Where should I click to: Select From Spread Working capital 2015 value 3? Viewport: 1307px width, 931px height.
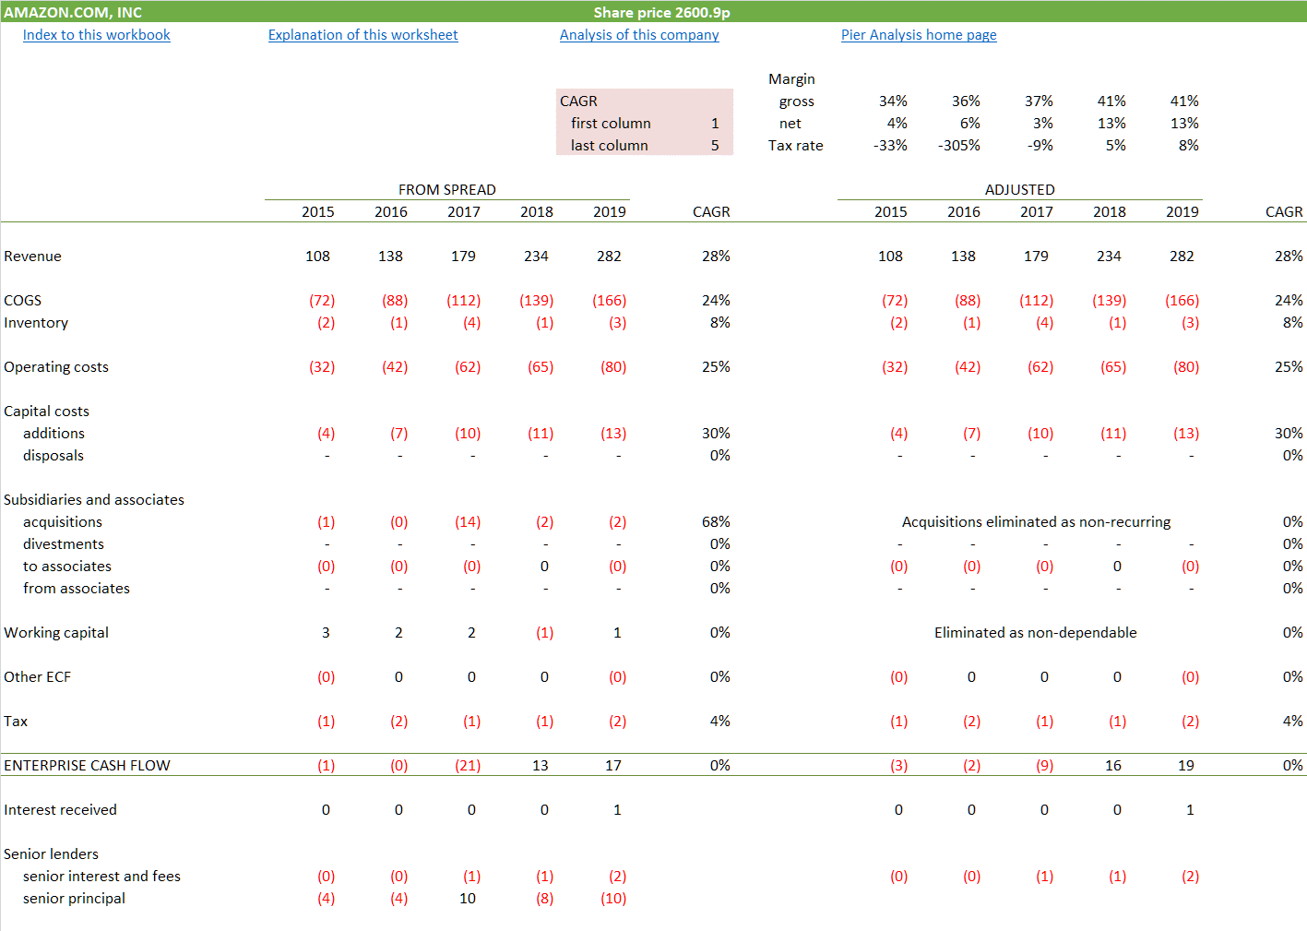click(326, 633)
